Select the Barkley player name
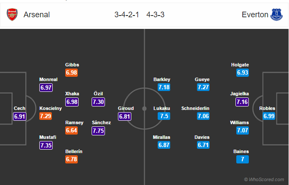 tap(162, 79)
